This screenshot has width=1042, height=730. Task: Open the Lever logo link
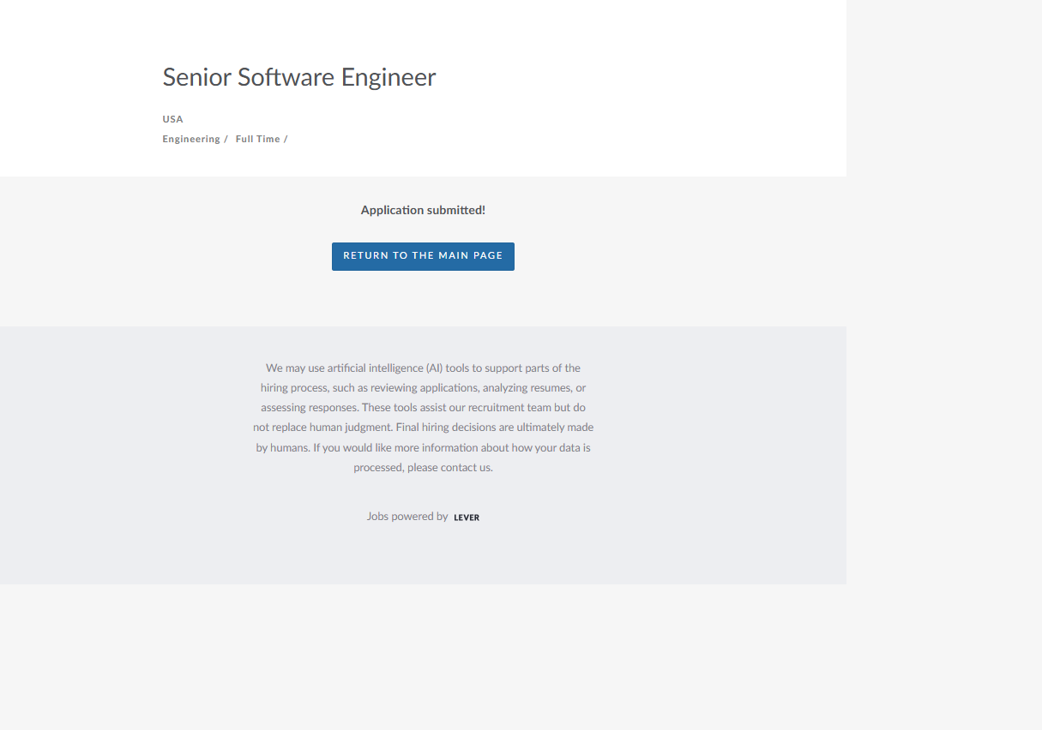[x=467, y=518]
